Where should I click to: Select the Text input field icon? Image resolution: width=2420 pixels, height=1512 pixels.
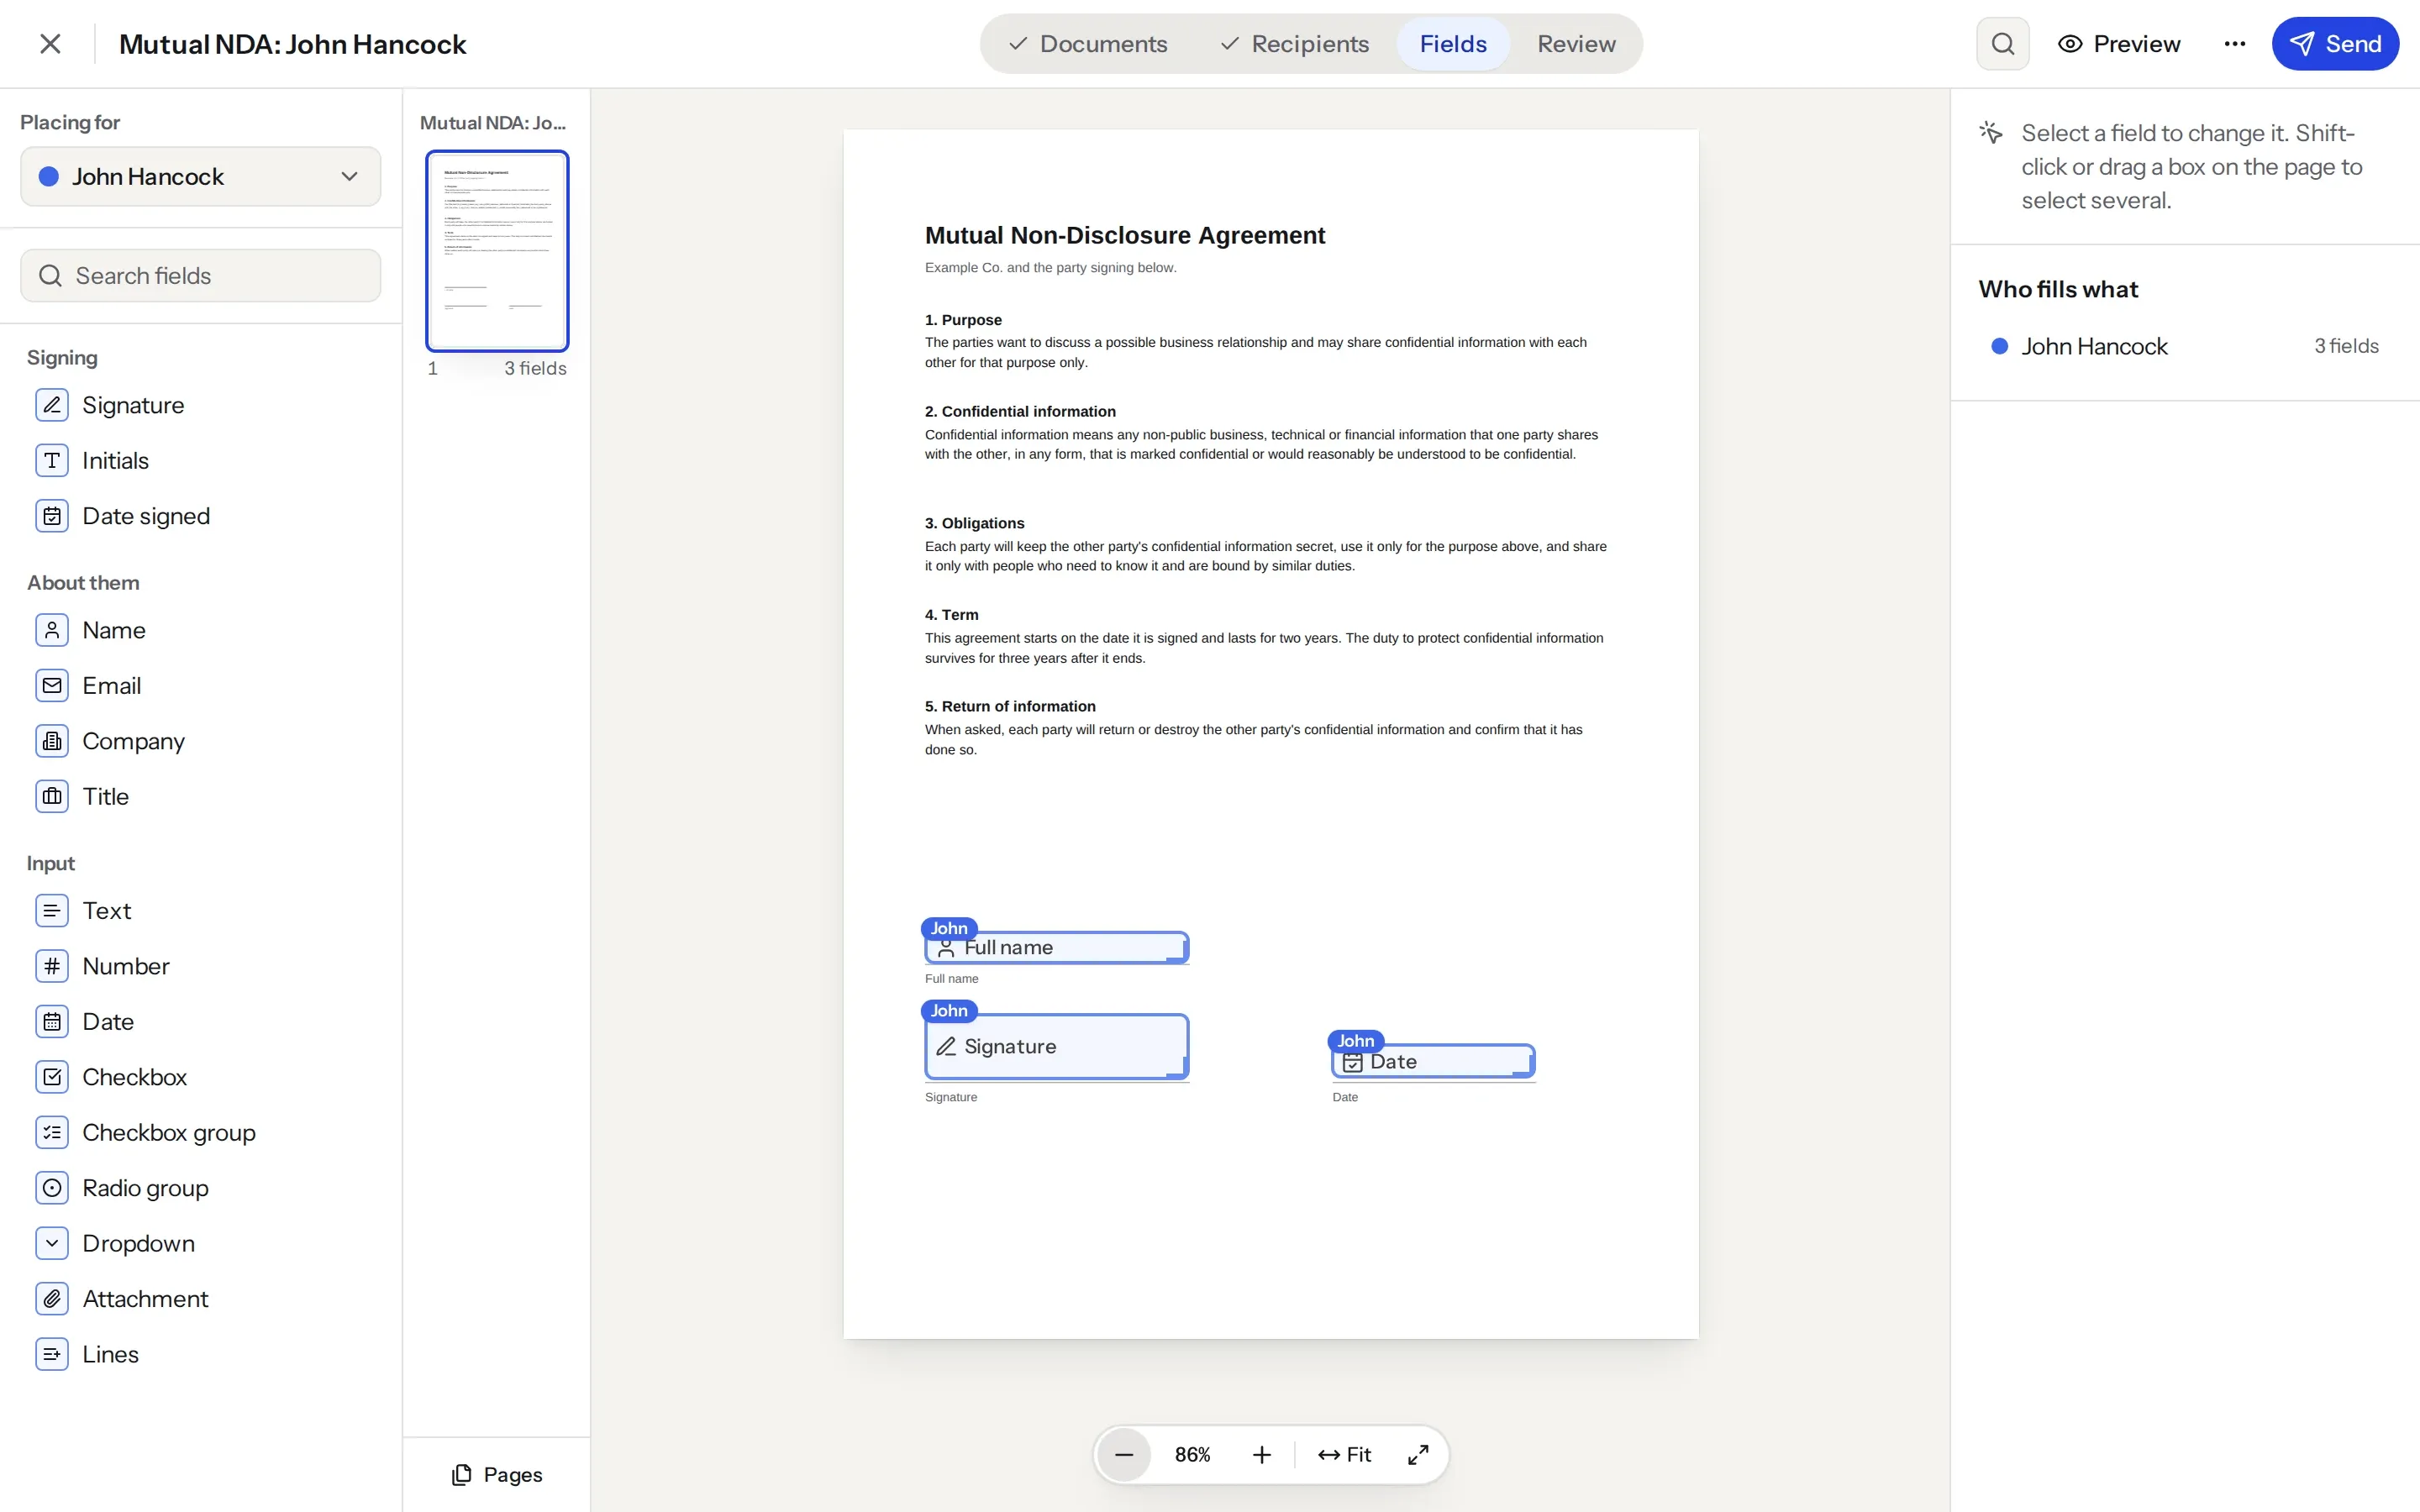(52, 911)
